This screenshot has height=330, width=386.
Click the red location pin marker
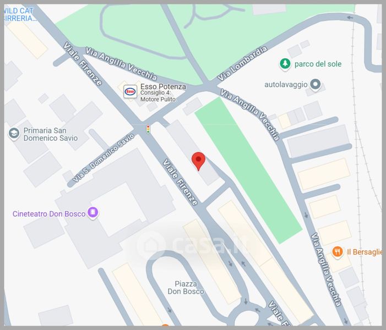coord(198,161)
